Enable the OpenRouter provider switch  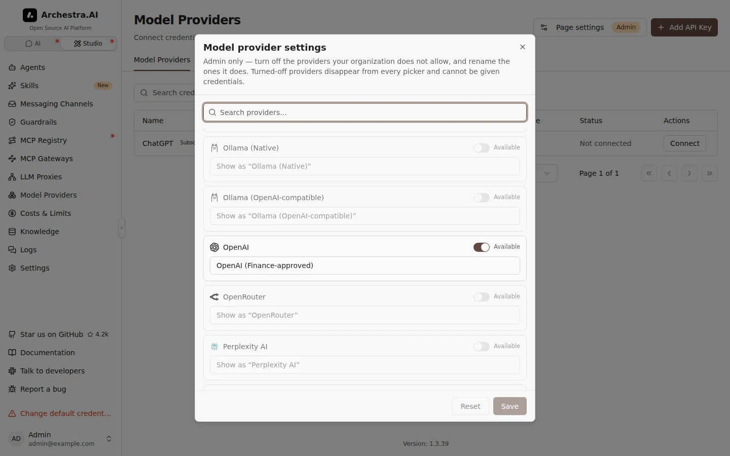coord(482,297)
